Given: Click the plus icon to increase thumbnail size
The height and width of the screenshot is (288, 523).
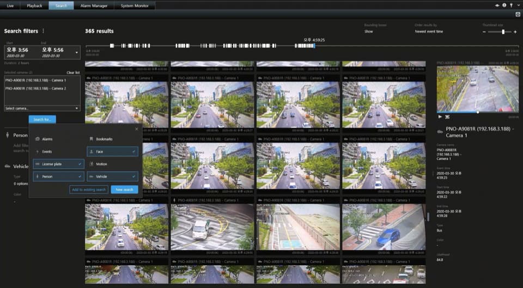Looking at the screenshot, I should [x=515, y=32].
